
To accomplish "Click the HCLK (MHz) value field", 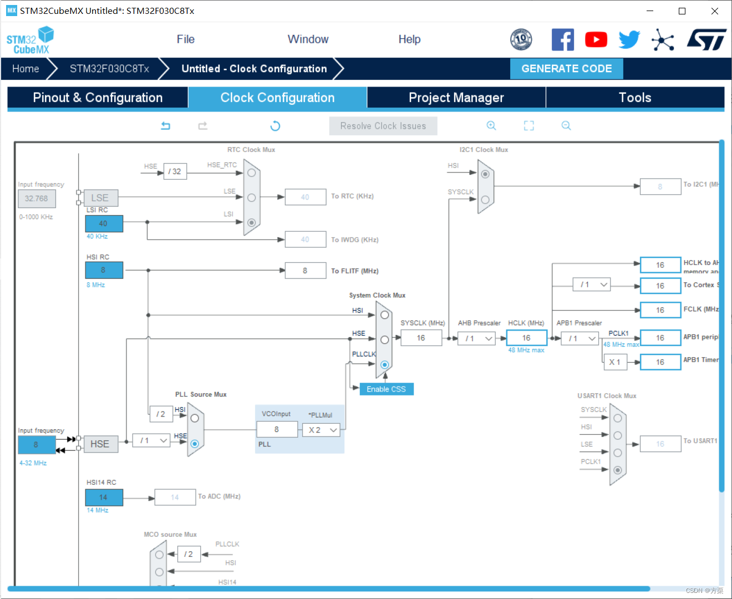I will (526, 338).
